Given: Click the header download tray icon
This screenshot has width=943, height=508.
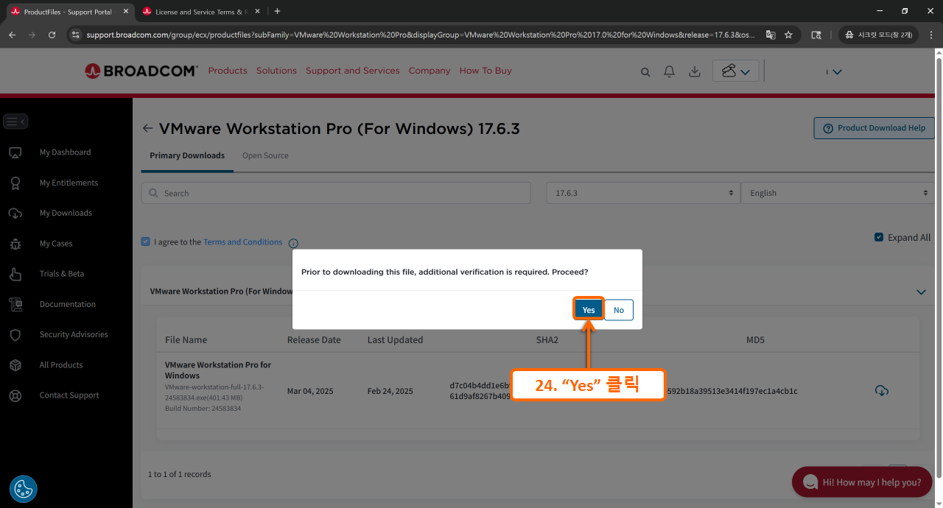Looking at the screenshot, I should coord(694,71).
